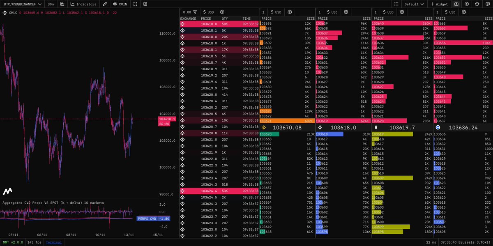
Task: Open the Terminal link in status bar
Action: (54, 242)
